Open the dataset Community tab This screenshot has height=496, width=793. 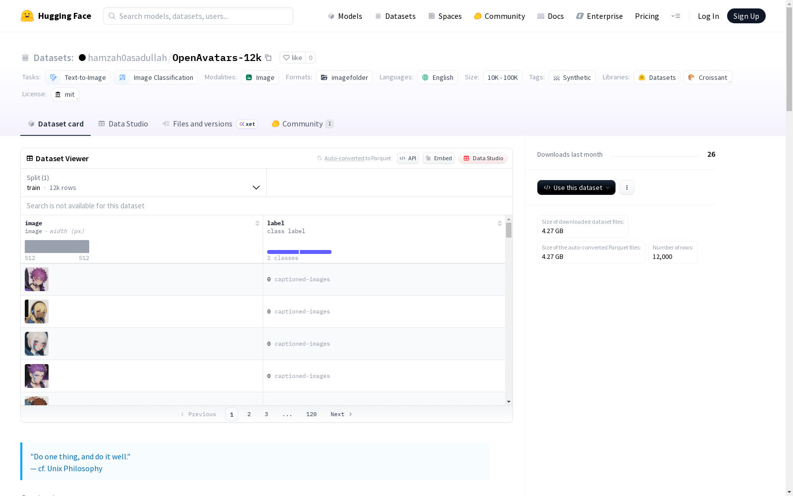pos(302,124)
